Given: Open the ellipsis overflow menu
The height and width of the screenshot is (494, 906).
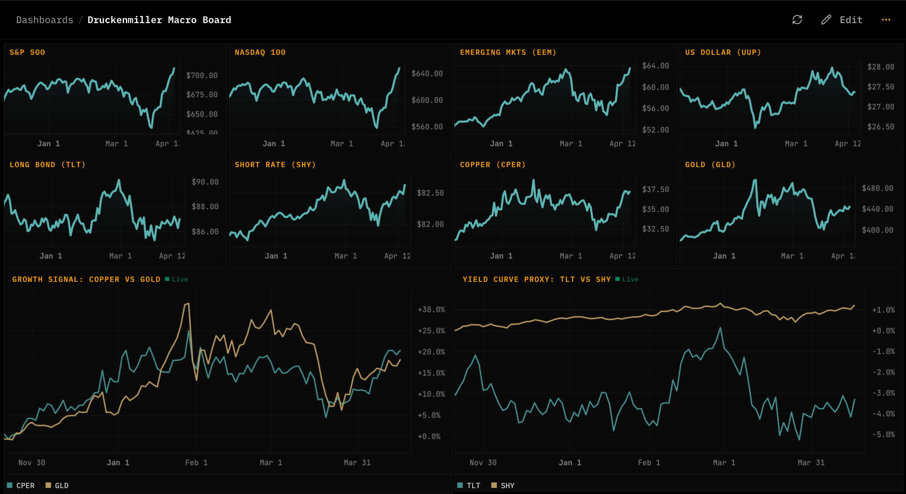Looking at the screenshot, I should [x=886, y=20].
